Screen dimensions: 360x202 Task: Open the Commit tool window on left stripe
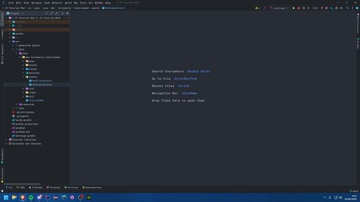(2, 34)
